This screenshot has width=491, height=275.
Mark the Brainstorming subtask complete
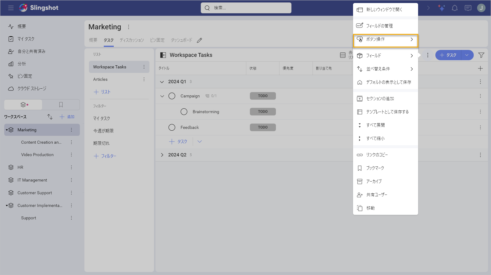point(184,112)
